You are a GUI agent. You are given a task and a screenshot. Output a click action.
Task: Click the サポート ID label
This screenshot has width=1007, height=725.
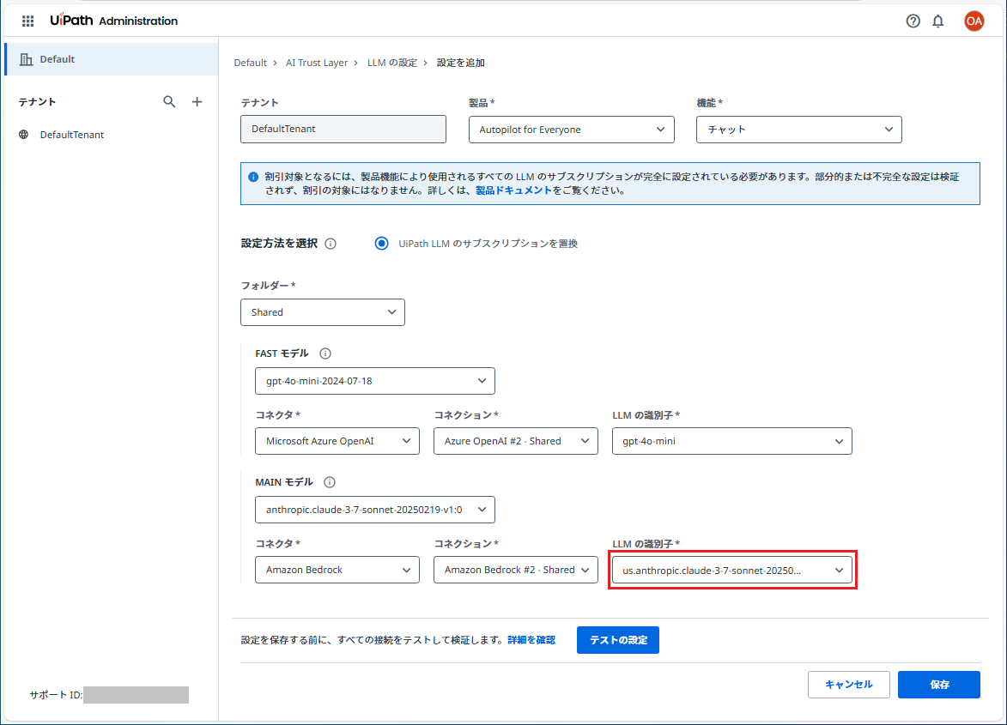pyautogui.click(x=56, y=695)
